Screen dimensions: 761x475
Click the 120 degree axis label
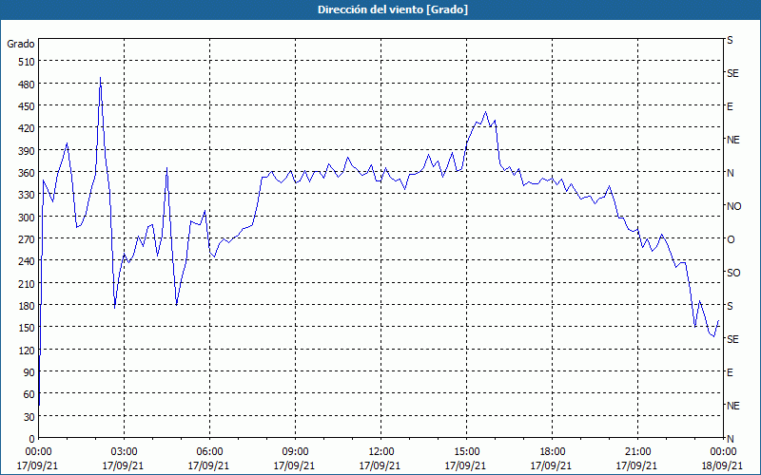[28, 350]
